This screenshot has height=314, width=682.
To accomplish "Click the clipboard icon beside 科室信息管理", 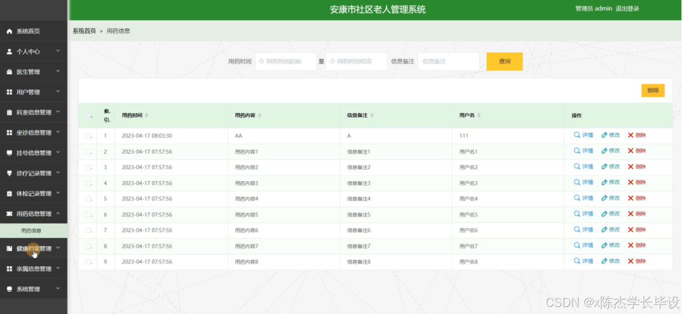I will tap(9, 112).
